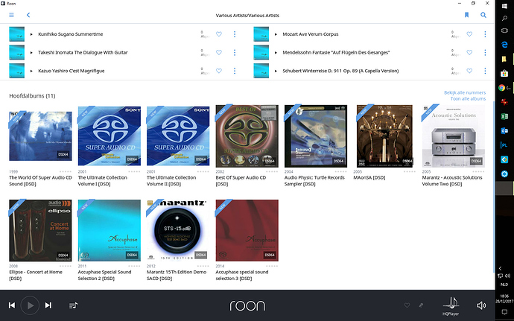Open the play queue icon
Screen dimensions: 514x321
[74, 305]
